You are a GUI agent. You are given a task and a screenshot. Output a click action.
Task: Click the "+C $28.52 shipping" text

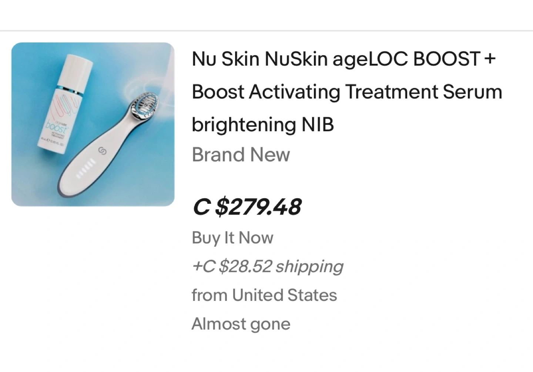[267, 266]
